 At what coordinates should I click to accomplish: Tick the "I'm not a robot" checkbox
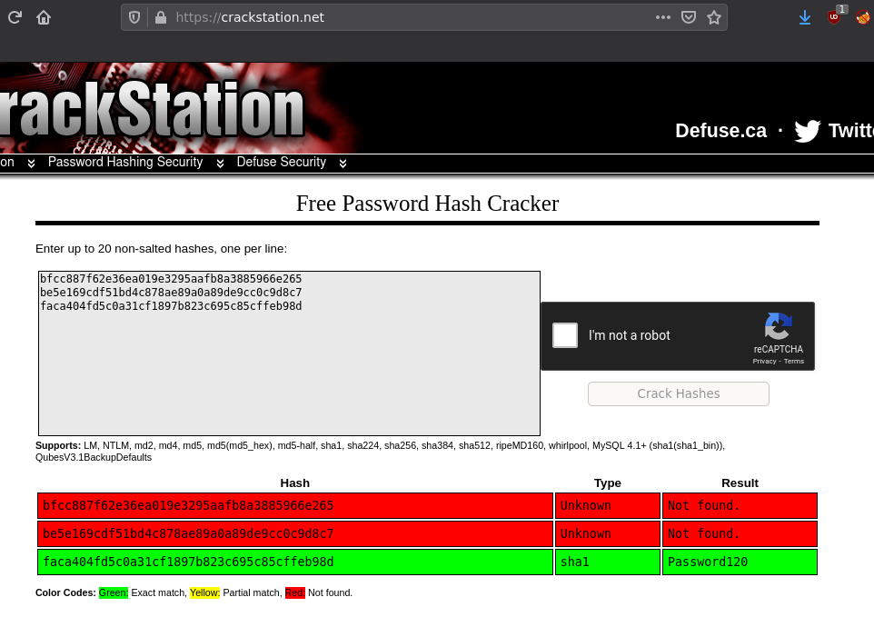[x=564, y=335]
